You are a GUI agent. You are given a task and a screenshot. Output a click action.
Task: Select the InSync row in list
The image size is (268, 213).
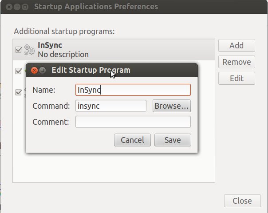click(114, 50)
